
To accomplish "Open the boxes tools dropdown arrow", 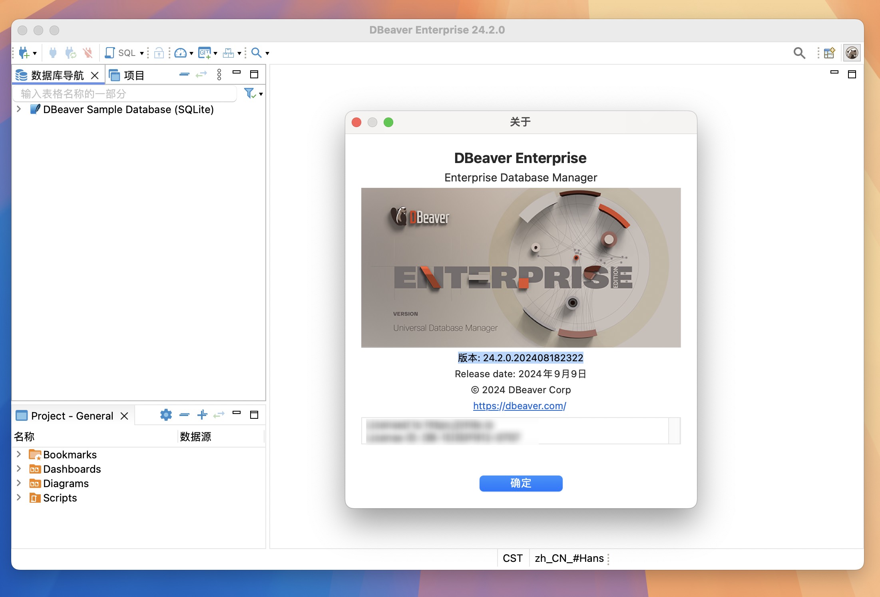I will tap(239, 53).
